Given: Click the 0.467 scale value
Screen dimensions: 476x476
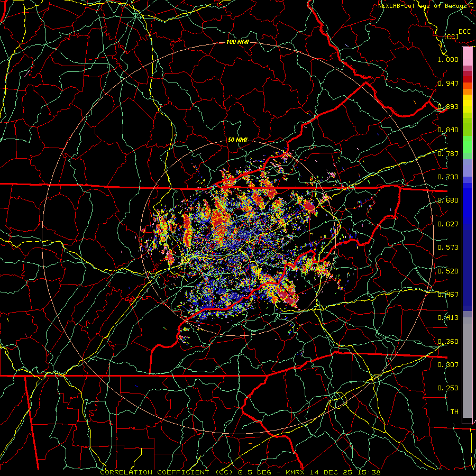Looking at the screenshot, I should (448, 295).
